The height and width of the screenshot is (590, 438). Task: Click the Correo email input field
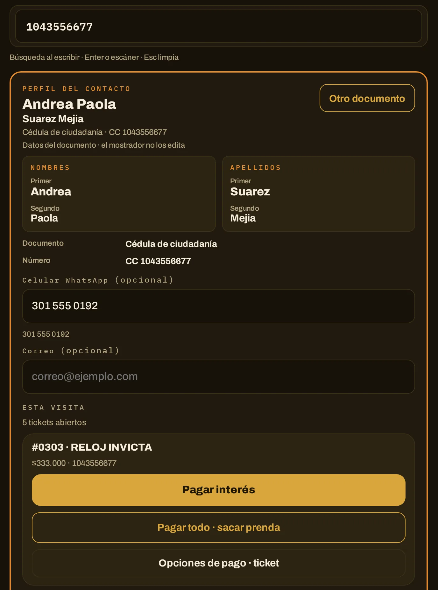(219, 376)
